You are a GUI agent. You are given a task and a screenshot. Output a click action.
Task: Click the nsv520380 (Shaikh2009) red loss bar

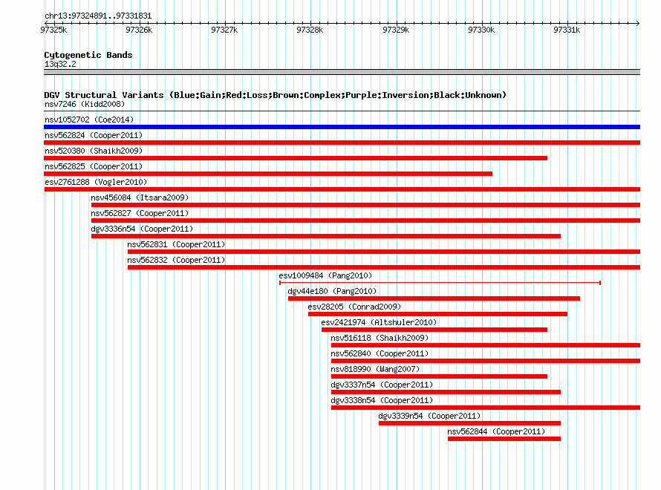[x=296, y=158]
